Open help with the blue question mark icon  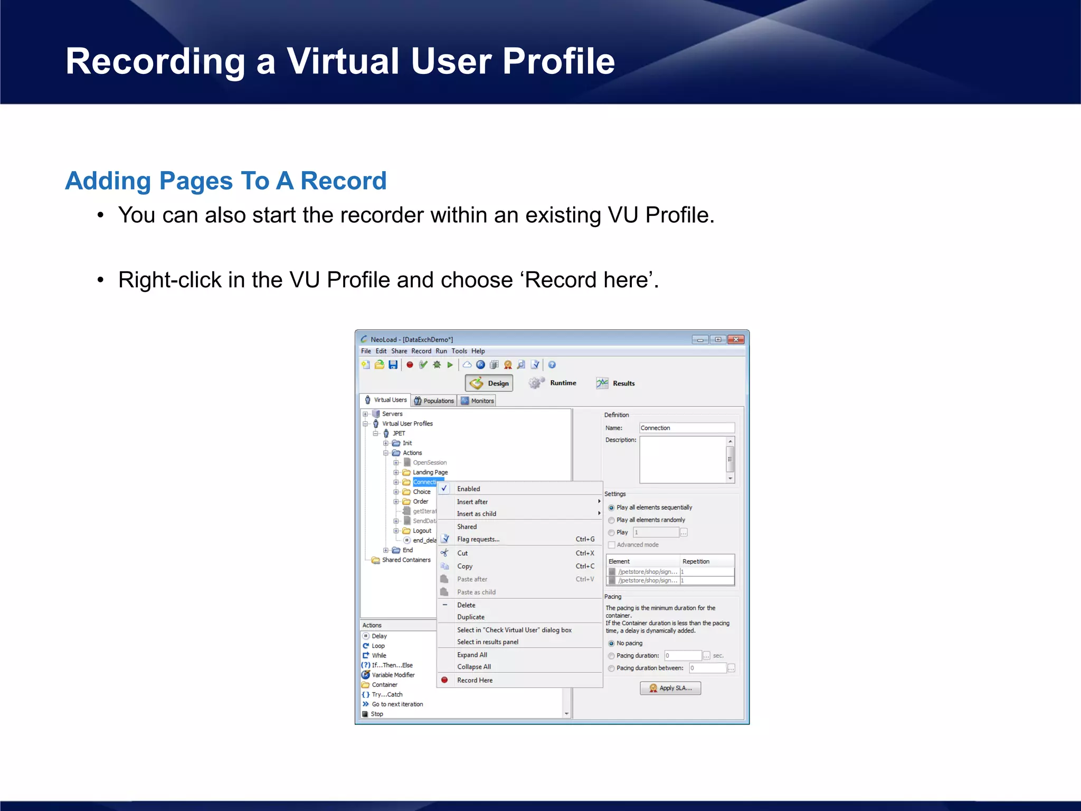click(x=552, y=364)
